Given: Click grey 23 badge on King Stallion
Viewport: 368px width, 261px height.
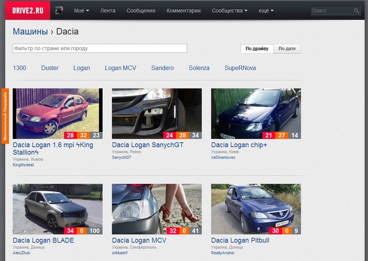Looking at the screenshot, I should point(96,135).
